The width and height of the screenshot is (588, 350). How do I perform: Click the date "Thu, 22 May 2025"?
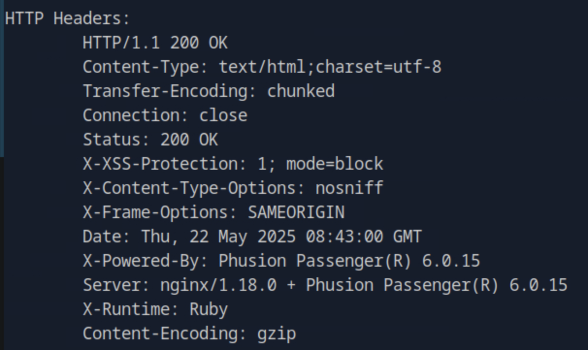tap(218, 237)
